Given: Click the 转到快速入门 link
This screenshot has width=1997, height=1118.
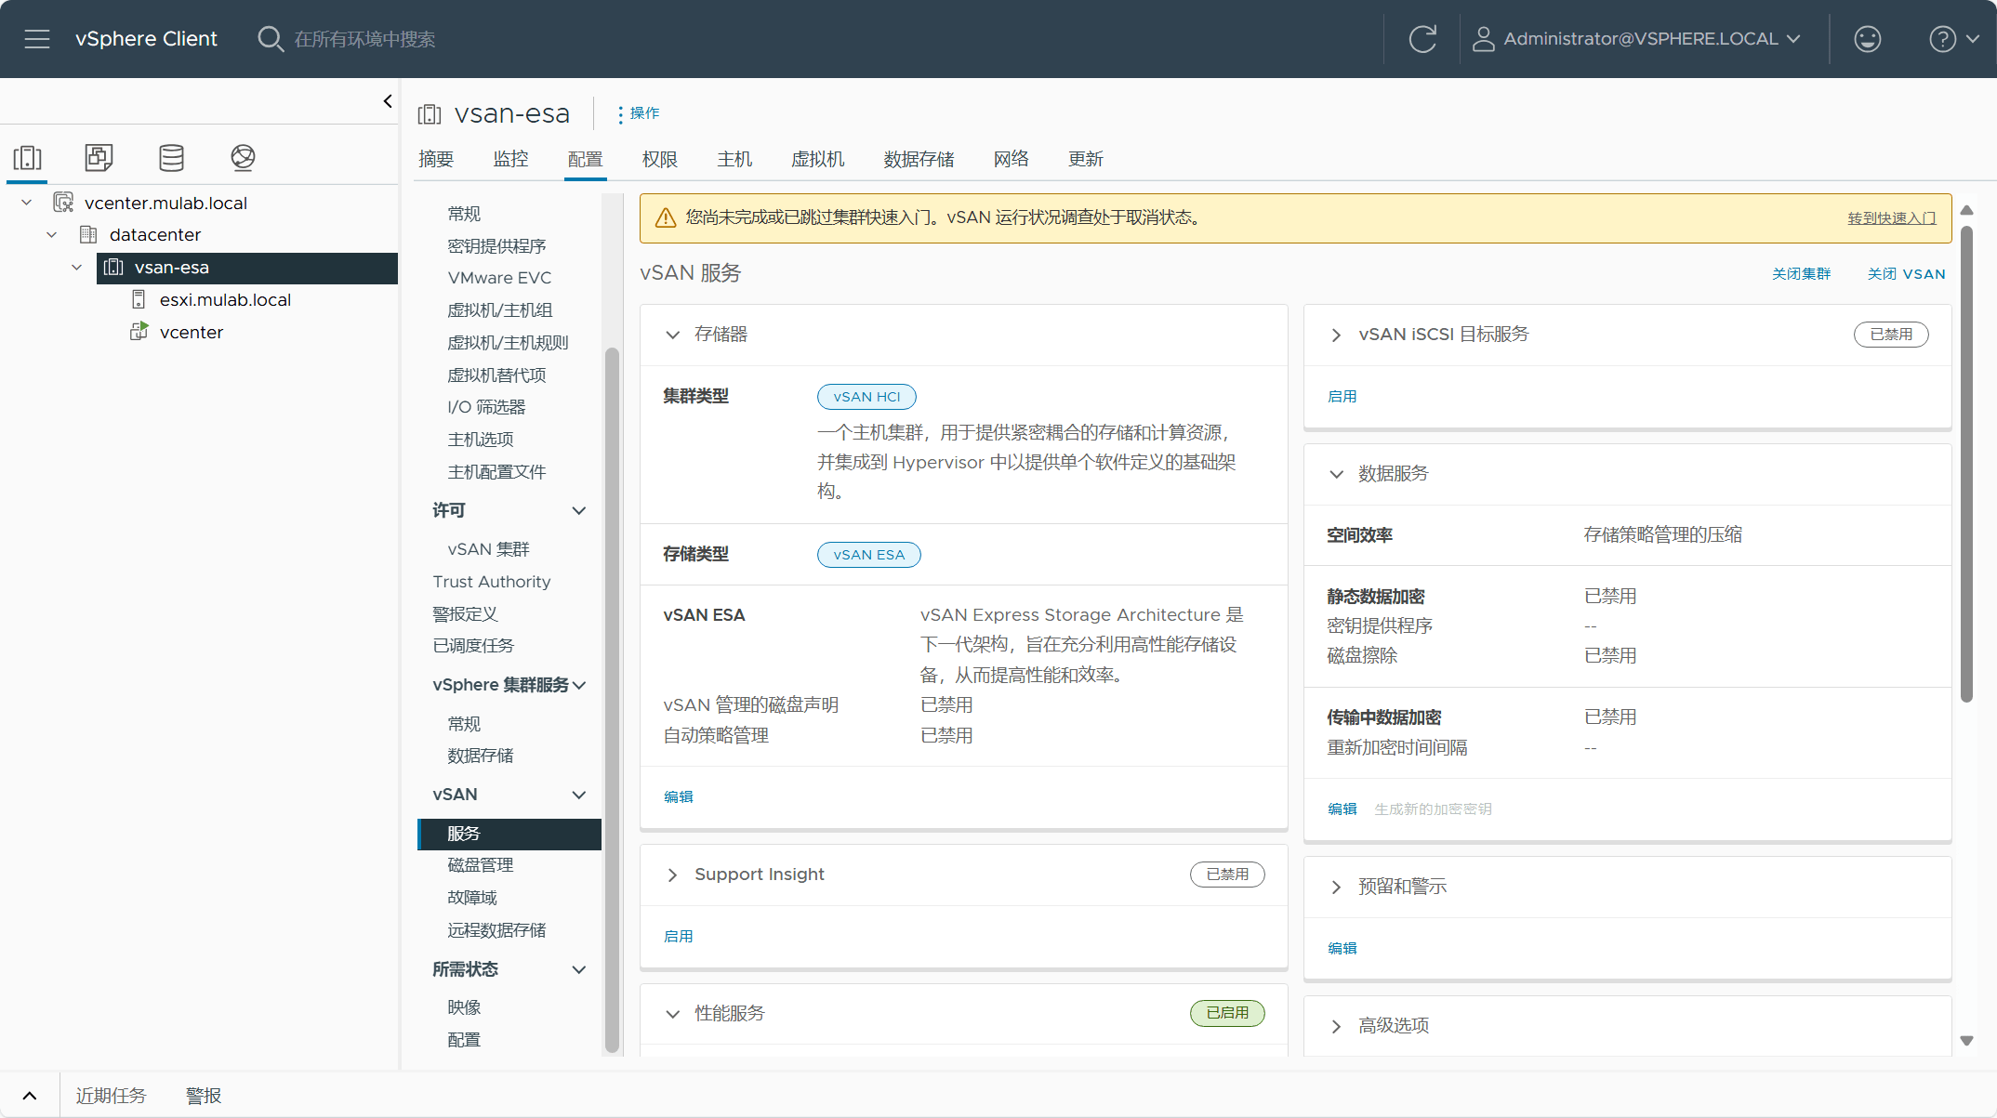Looking at the screenshot, I should 1892,217.
